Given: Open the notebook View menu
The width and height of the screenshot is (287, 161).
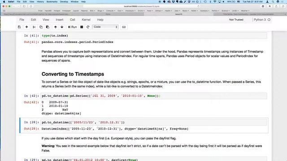Looking at the screenshot, I should 46,20.
